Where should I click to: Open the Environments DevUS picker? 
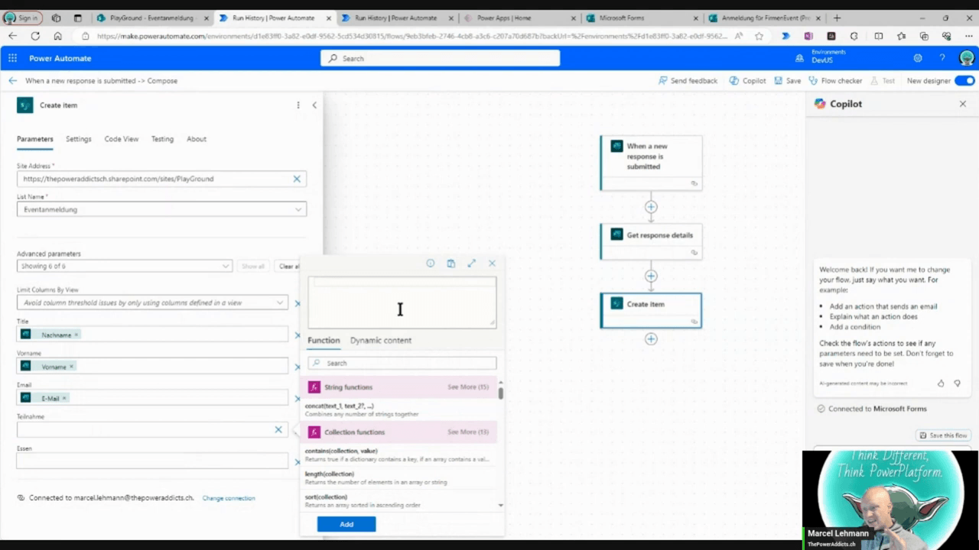pyautogui.click(x=821, y=57)
